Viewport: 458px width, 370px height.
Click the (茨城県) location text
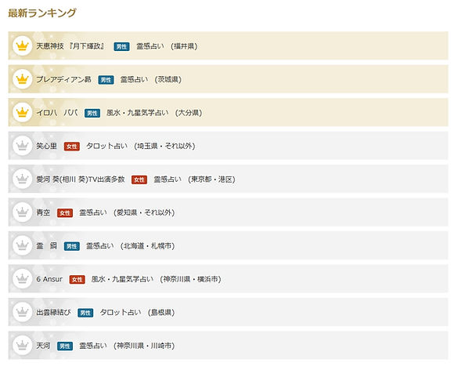[x=168, y=79]
